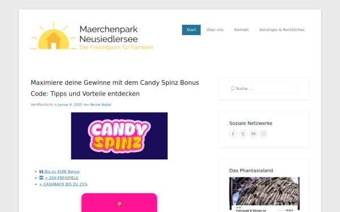
Task: Click the sun and house site logo
Action: [53, 35]
